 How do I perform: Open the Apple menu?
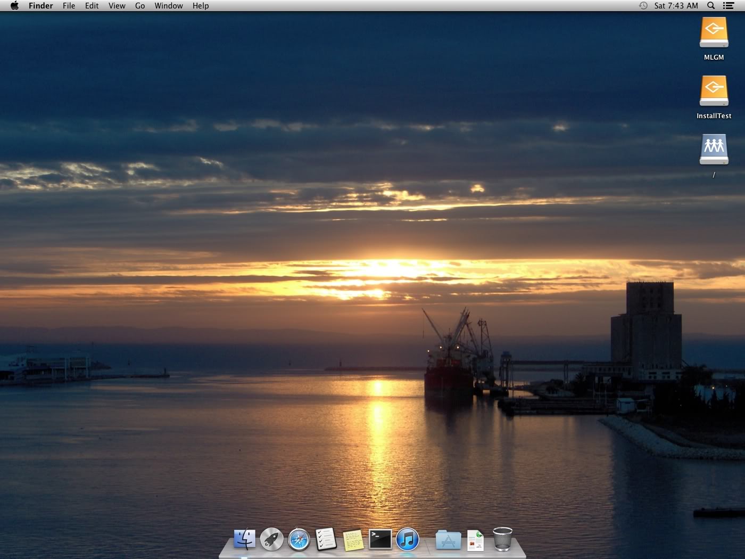(14, 6)
